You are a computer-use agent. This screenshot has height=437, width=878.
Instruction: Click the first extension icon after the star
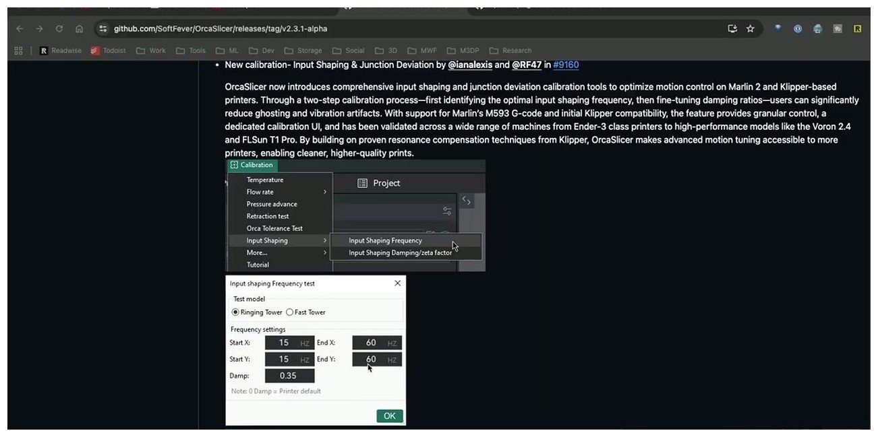pos(778,29)
